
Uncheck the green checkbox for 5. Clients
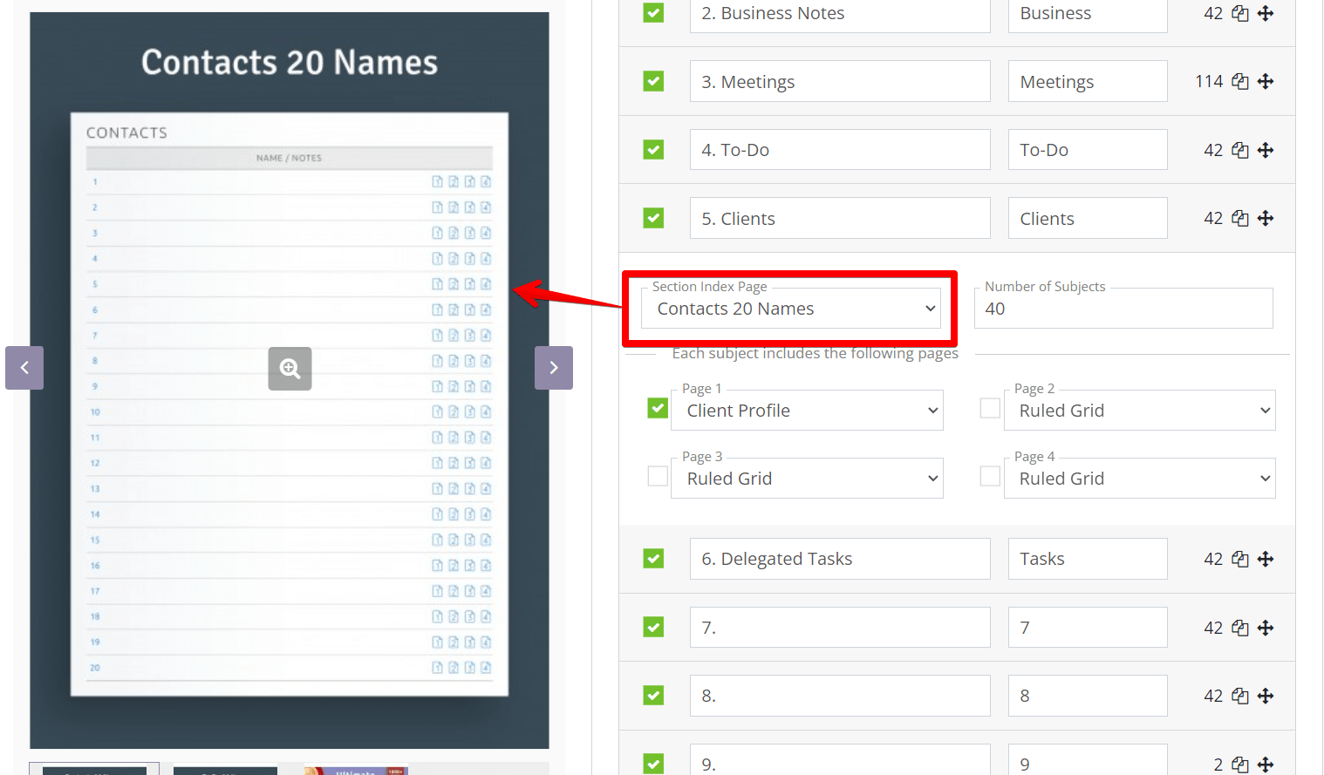click(x=653, y=217)
